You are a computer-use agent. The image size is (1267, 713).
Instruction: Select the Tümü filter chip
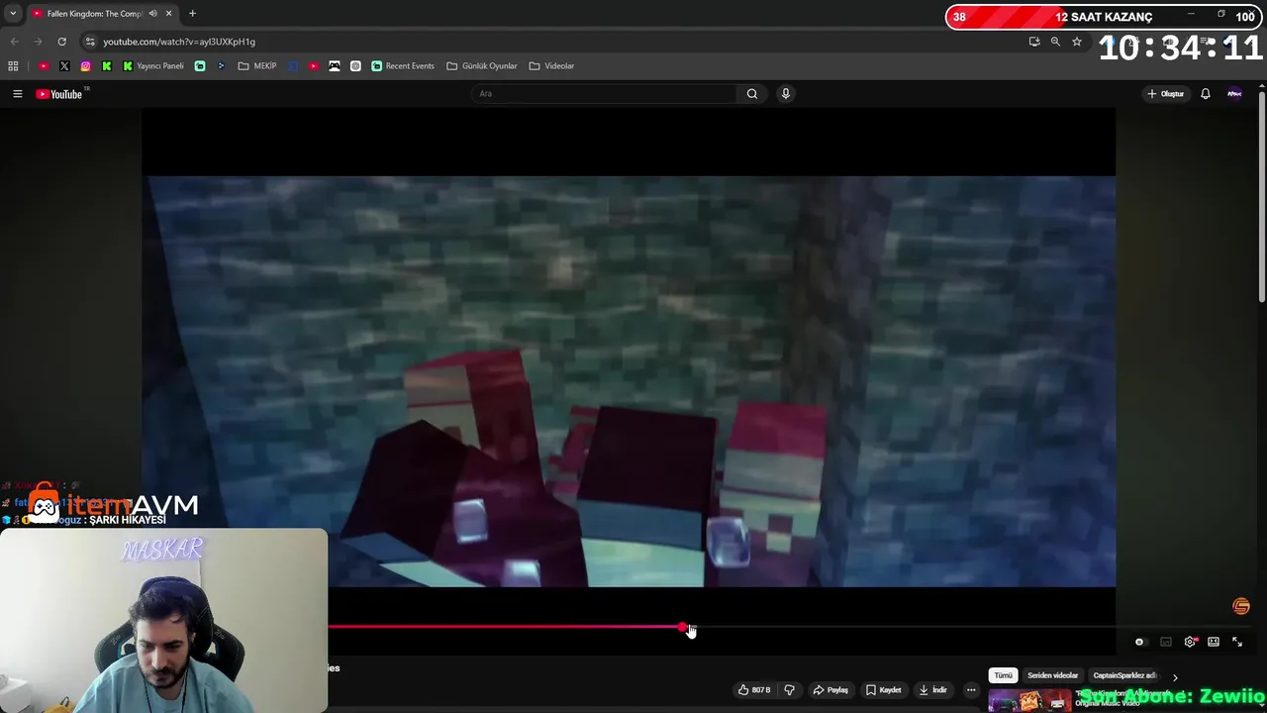point(1003,675)
